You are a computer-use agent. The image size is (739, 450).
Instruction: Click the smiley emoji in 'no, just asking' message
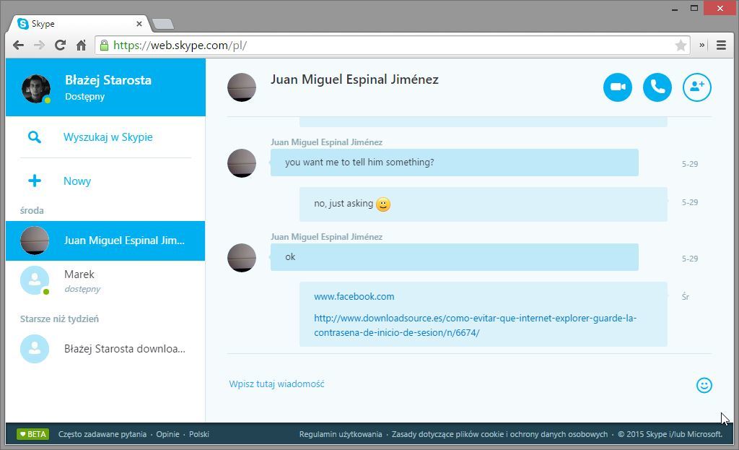(383, 204)
